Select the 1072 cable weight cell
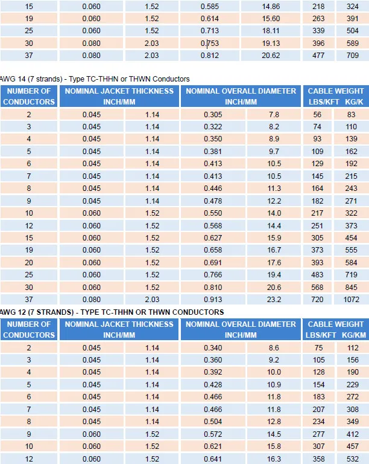The width and height of the screenshot is (369, 464). tap(351, 300)
